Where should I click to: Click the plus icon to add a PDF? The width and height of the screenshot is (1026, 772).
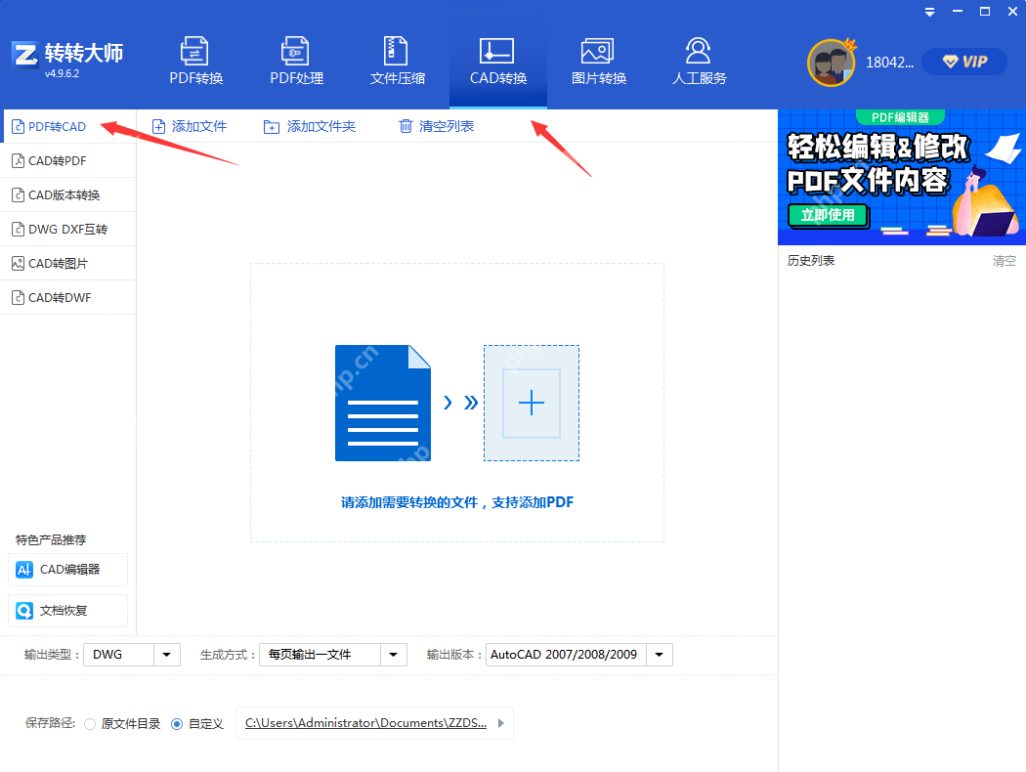[532, 403]
